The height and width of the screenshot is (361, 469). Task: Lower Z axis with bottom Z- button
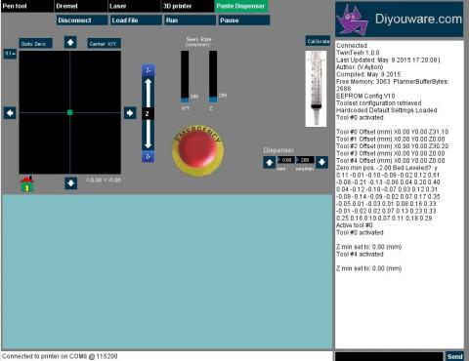(149, 156)
